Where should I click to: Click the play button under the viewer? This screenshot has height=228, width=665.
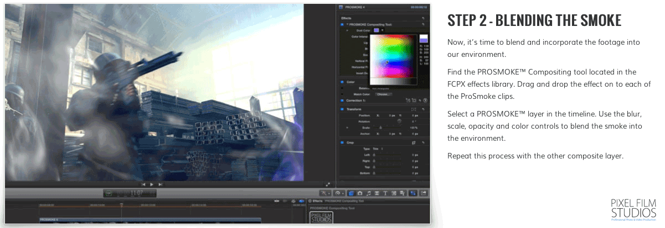[152, 184]
